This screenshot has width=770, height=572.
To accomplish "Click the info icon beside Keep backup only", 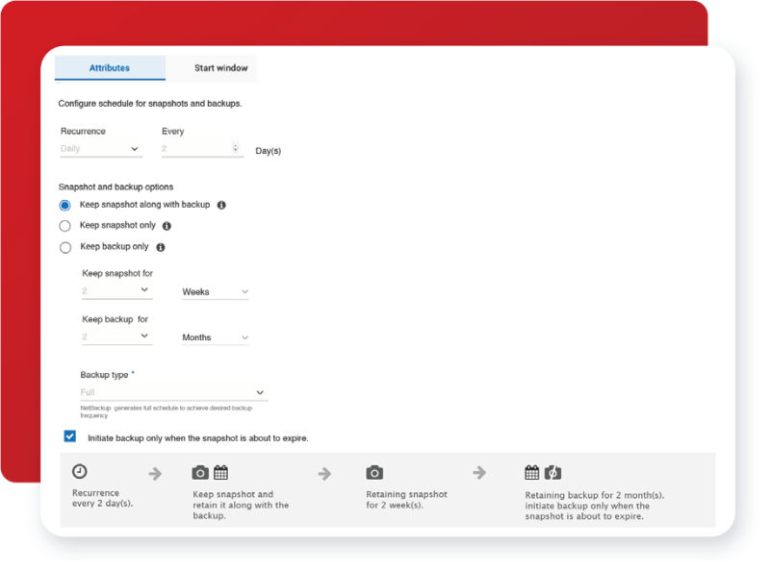I will coord(161,246).
